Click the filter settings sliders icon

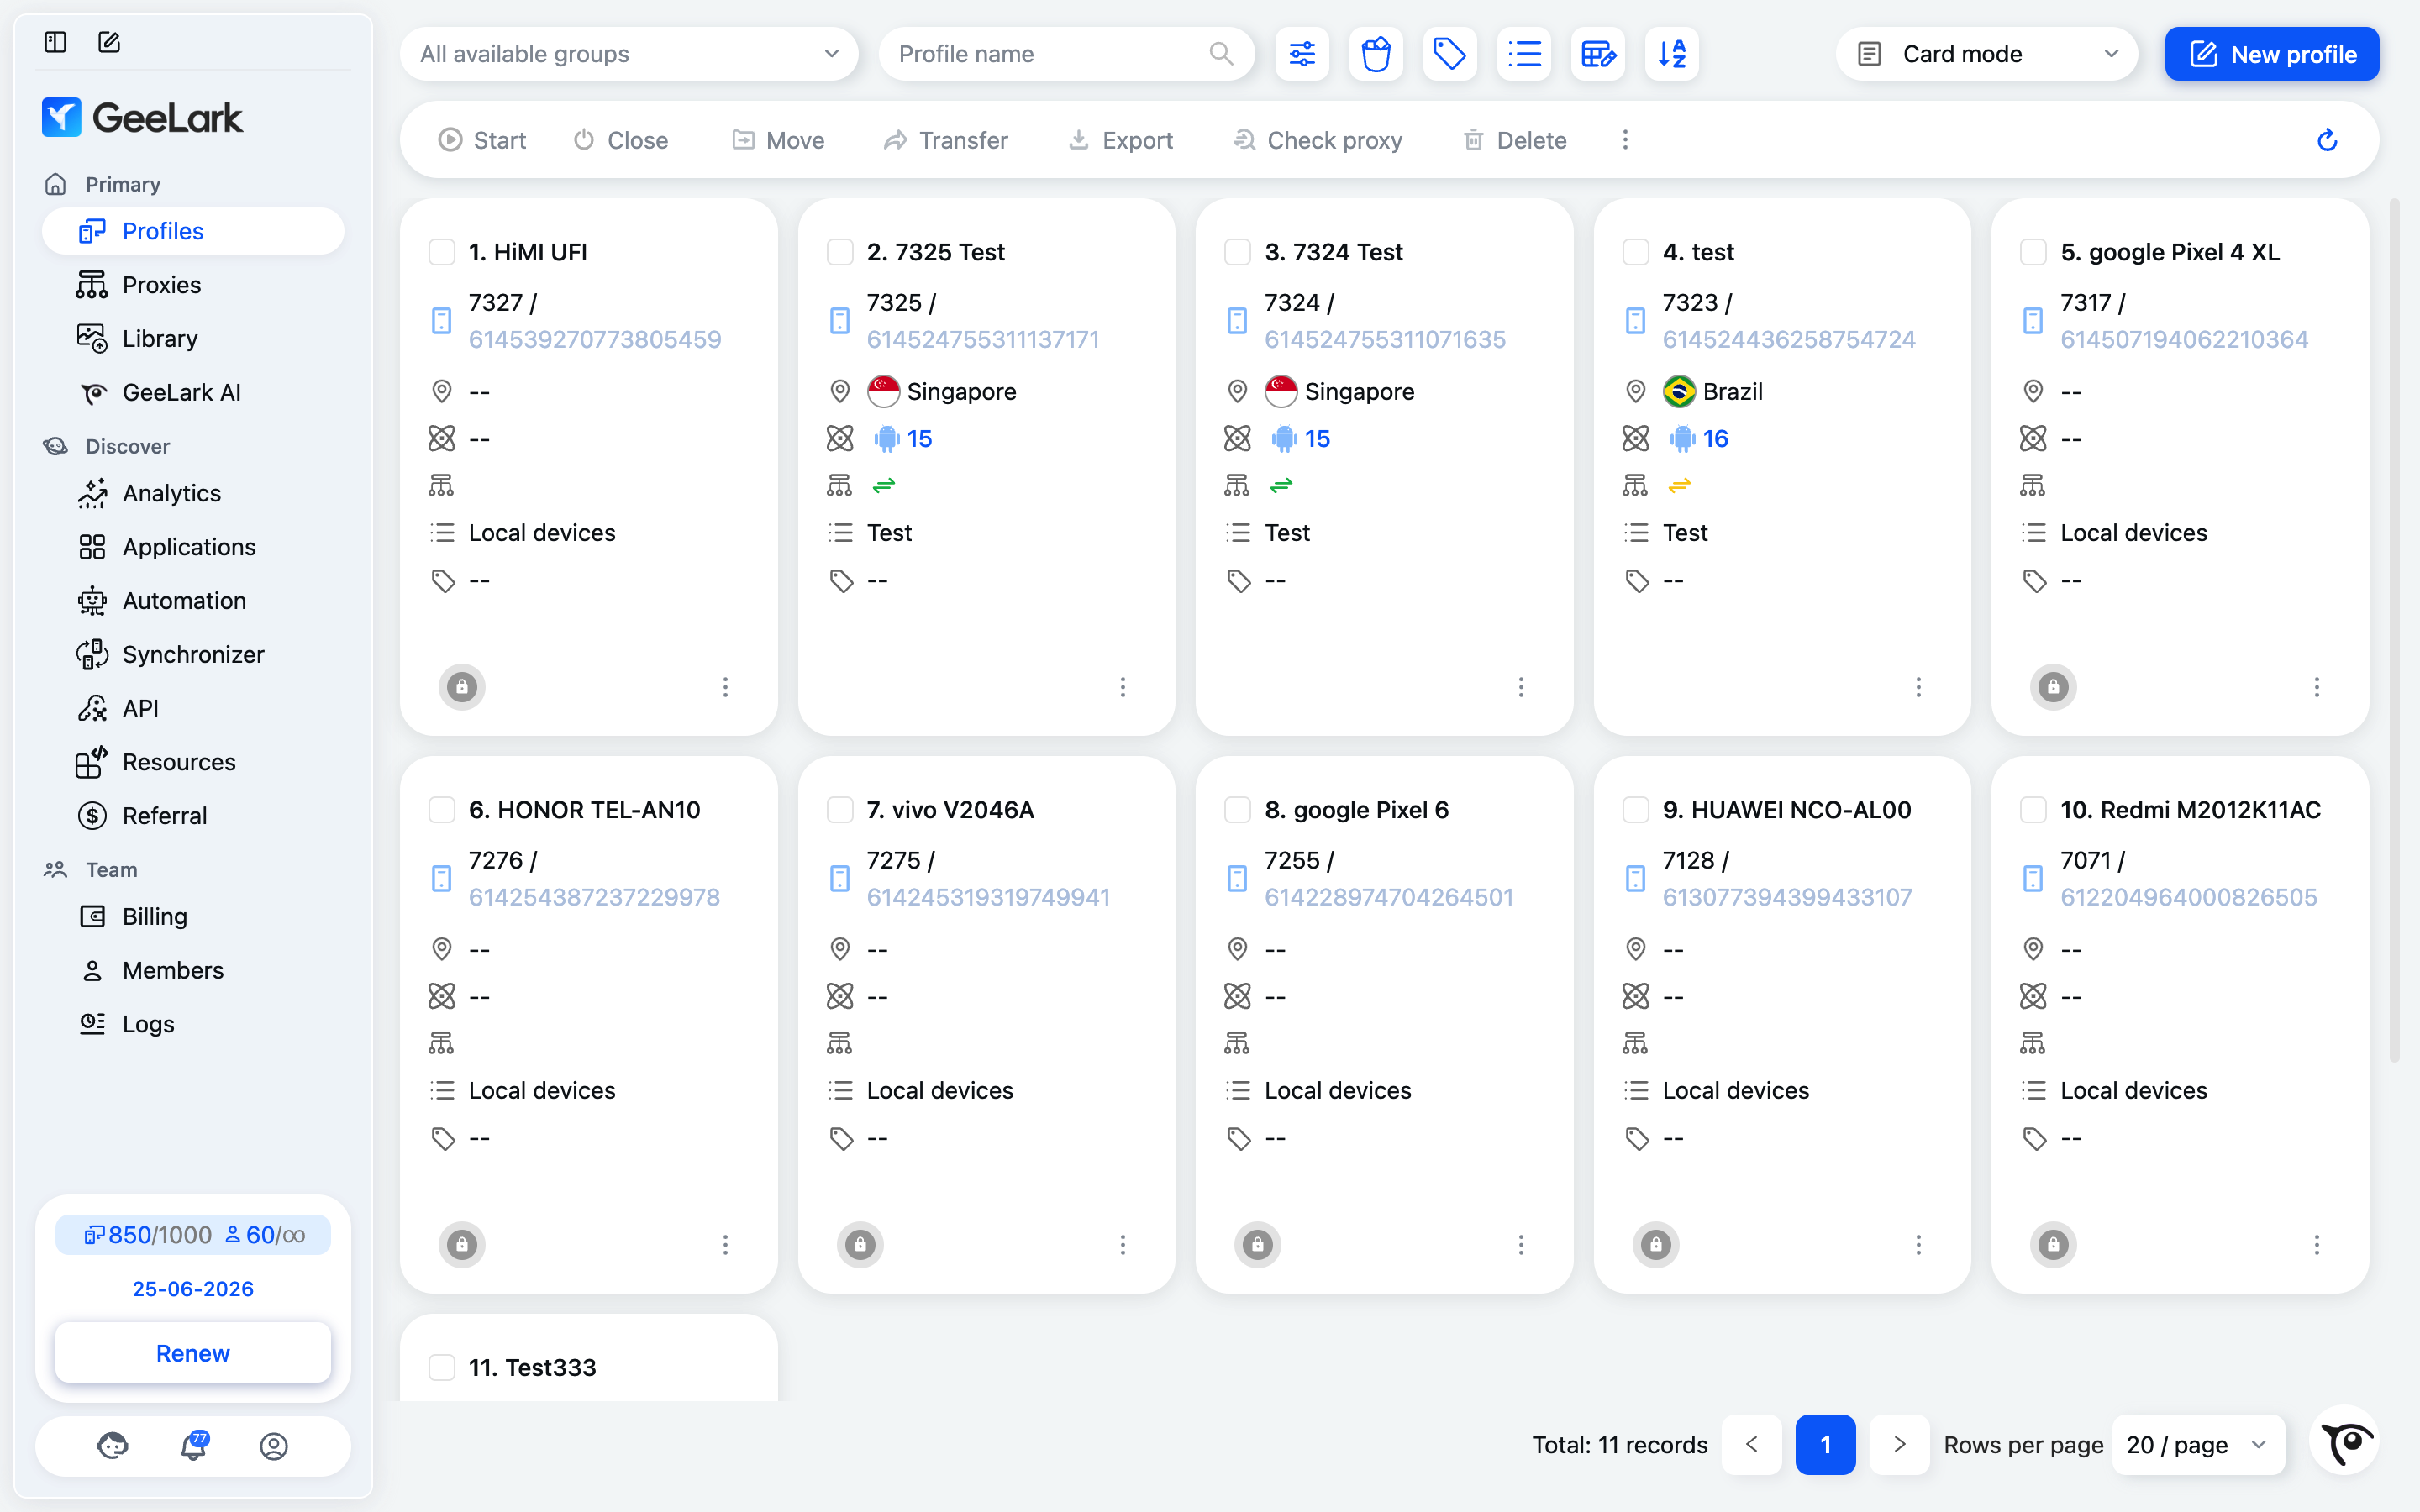click(x=1302, y=54)
